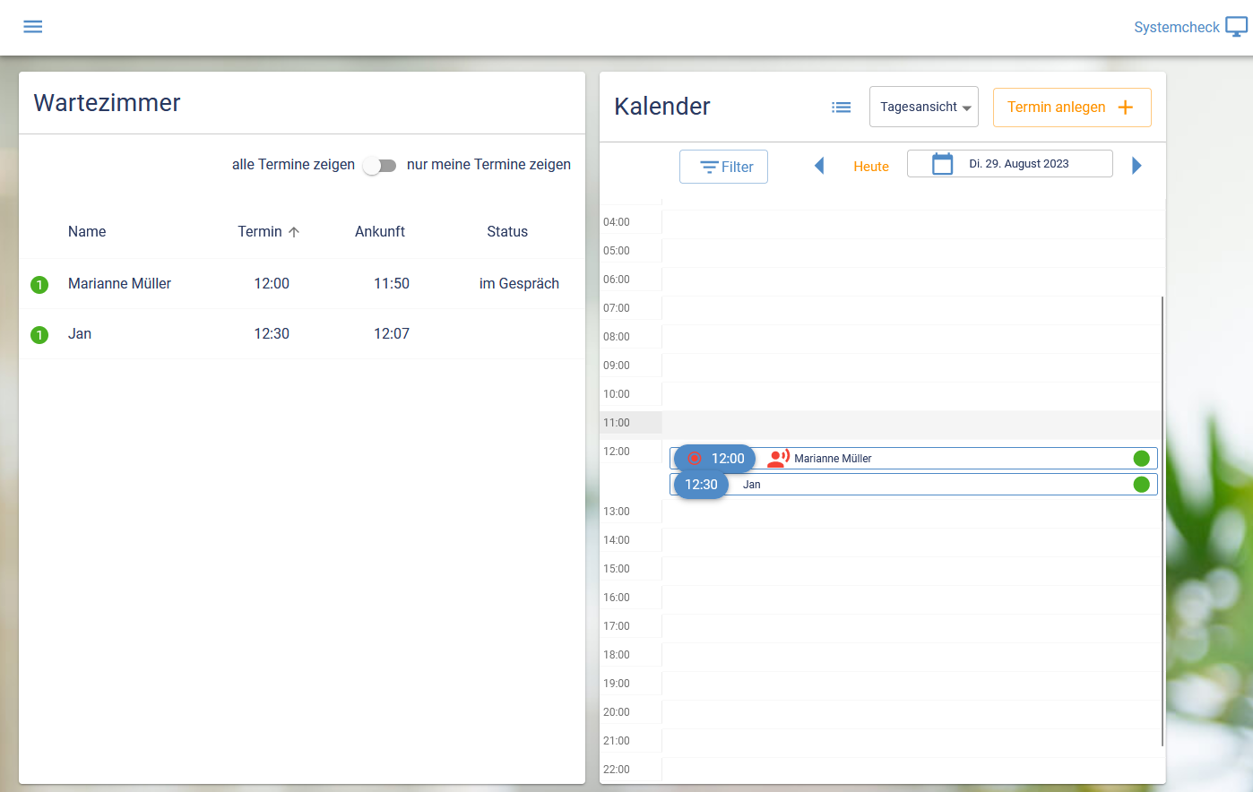Click the green badge beside Jan in Wartezimmer
1253x792 pixels.
[39, 335]
